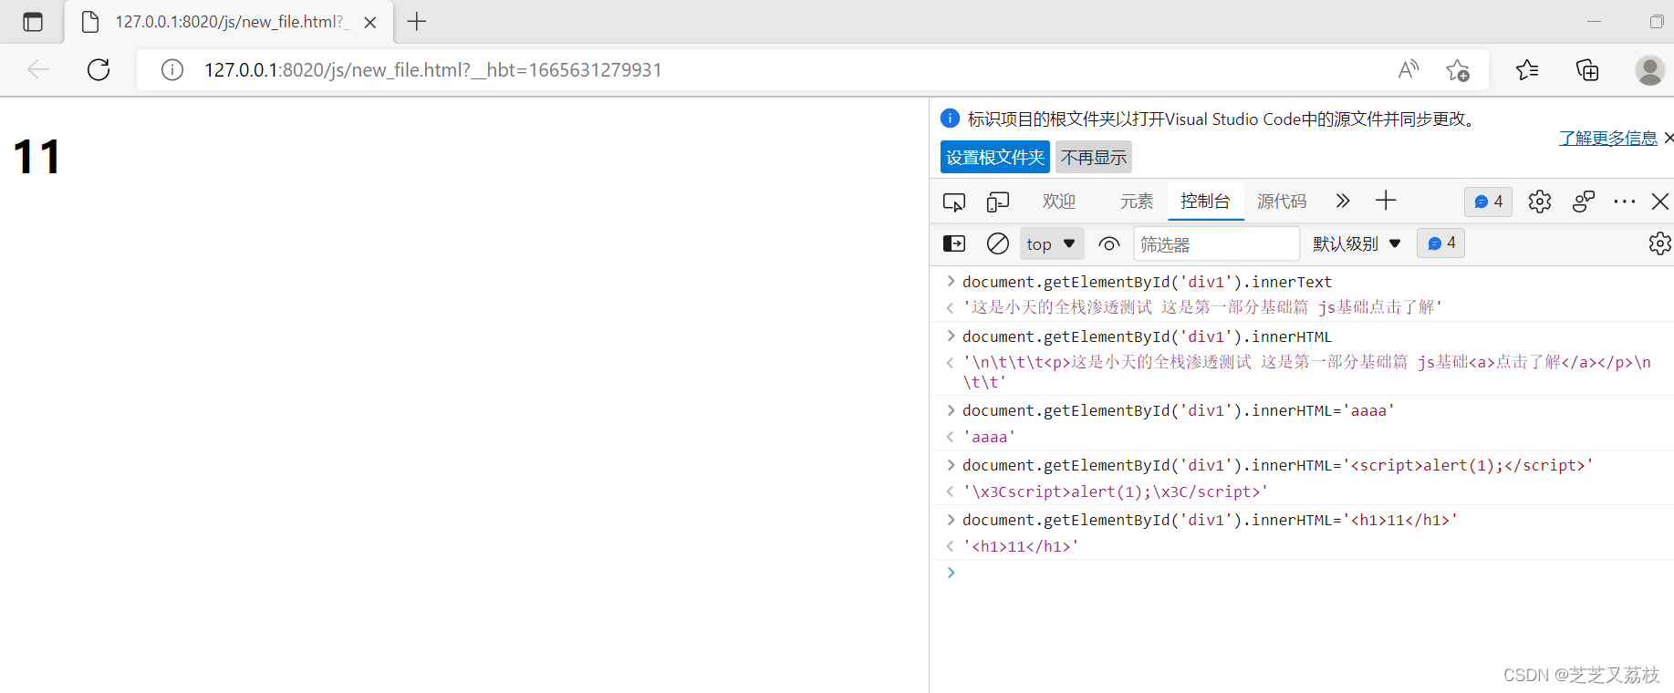Open Read Aloud feature
The width and height of the screenshot is (1674, 693).
[x=1409, y=69]
